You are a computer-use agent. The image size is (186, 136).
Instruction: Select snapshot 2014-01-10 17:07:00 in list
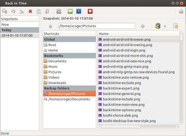point(20,36)
